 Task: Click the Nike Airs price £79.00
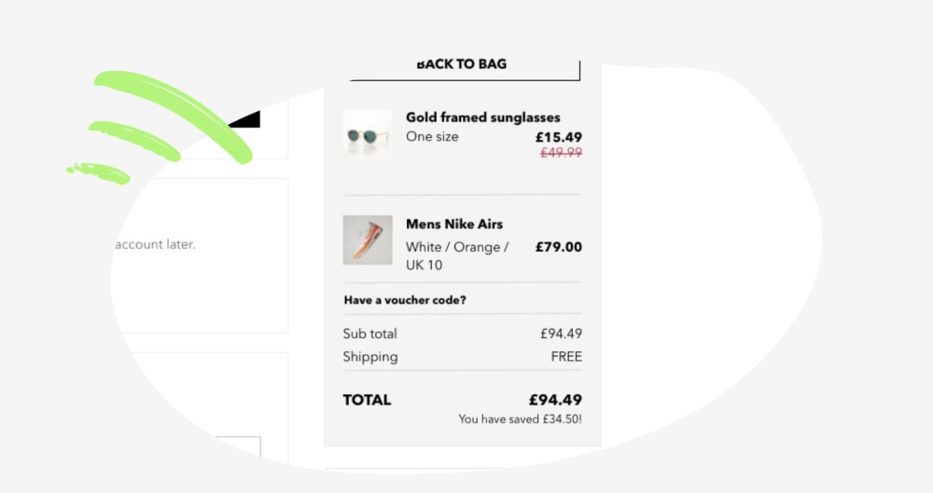558,247
